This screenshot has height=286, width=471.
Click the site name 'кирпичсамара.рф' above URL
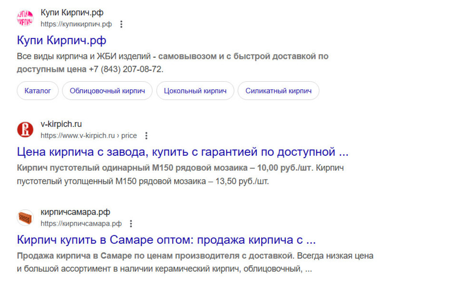75,212
